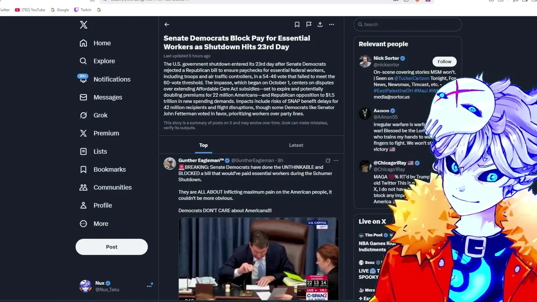
Task: Open Aanon's profile name
Action: tap(381, 111)
